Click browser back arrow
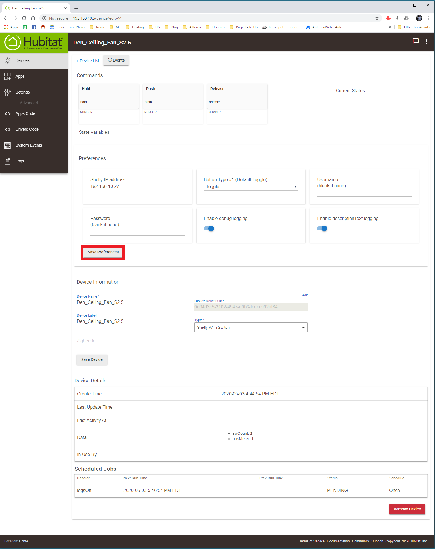 point(6,18)
